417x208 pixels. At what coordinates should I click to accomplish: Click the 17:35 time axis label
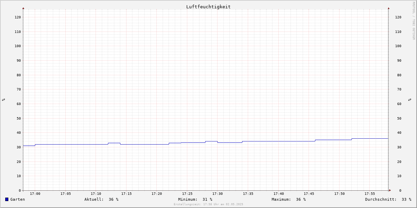click(x=248, y=194)
